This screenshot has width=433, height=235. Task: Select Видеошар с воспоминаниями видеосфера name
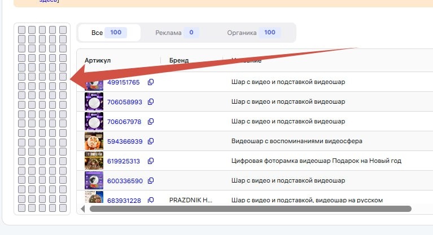point(296,141)
